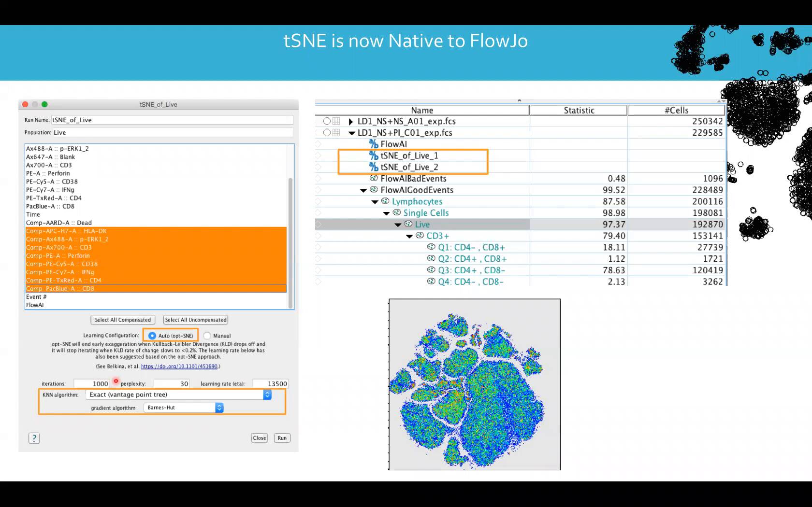Select parameter Ax488-A :: p-ERK1_2
Image resolution: width=812 pixels, height=507 pixels.
(156, 149)
